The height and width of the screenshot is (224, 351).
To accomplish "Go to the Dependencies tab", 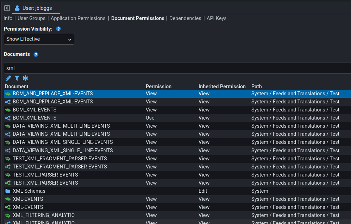I will coord(185,18).
